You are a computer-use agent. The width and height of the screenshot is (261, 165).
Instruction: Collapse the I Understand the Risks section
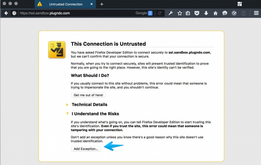(x=95, y=114)
